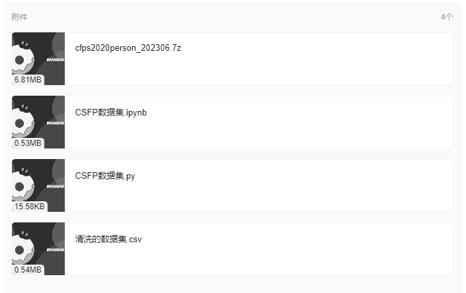Viewport: 466px width, 293px height.
Task: Click the cfps2020person_202306.7z filename
Action: pos(128,48)
